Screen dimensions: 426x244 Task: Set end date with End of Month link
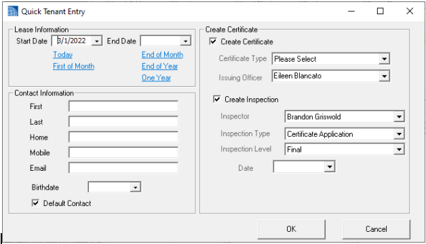click(x=162, y=54)
